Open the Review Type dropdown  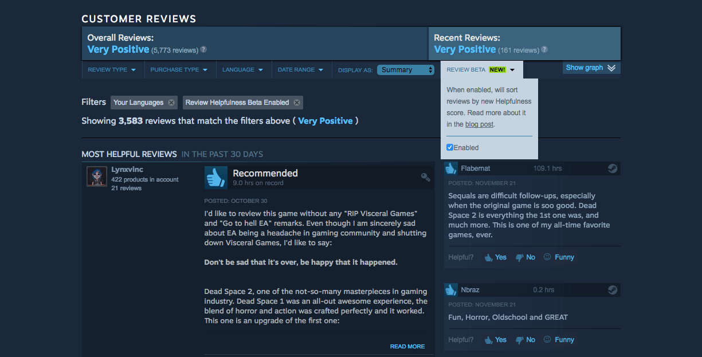coord(112,70)
